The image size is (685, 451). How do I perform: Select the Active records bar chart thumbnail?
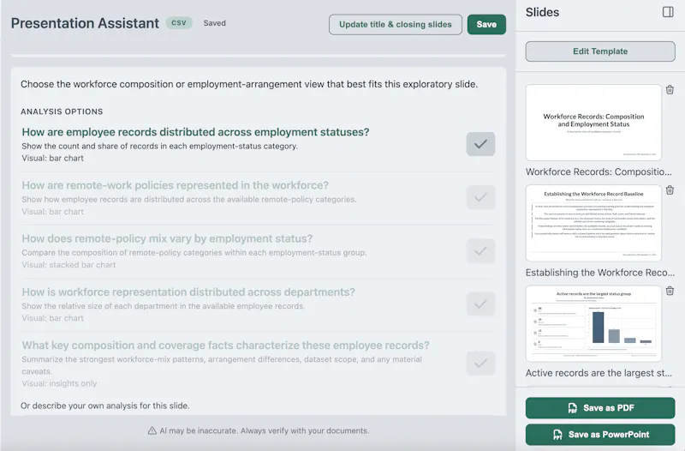(593, 323)
